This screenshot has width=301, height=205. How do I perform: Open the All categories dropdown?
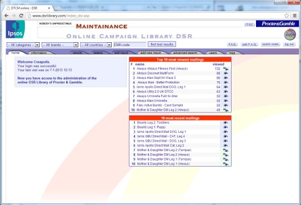(x=23, y=45)
